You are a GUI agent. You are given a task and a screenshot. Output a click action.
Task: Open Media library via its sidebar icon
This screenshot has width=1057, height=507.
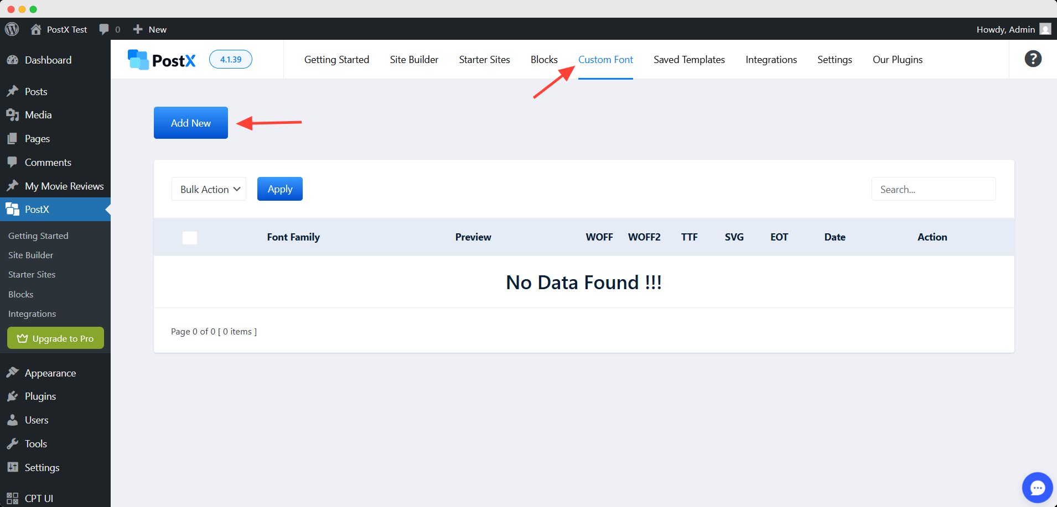[12, 114]
